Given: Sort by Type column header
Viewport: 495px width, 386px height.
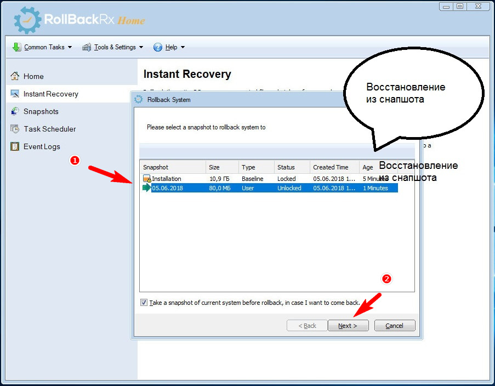Looking at the screenshot, I should click(x=257, y=167).
